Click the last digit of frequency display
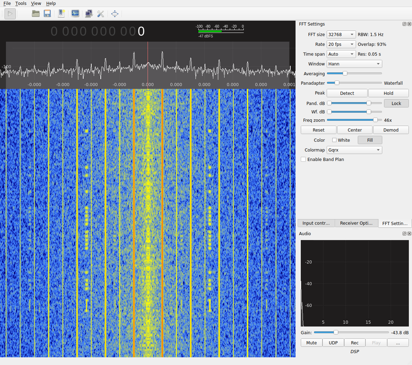Viewport: 412px width, 365px height. (x=141, y=31)
